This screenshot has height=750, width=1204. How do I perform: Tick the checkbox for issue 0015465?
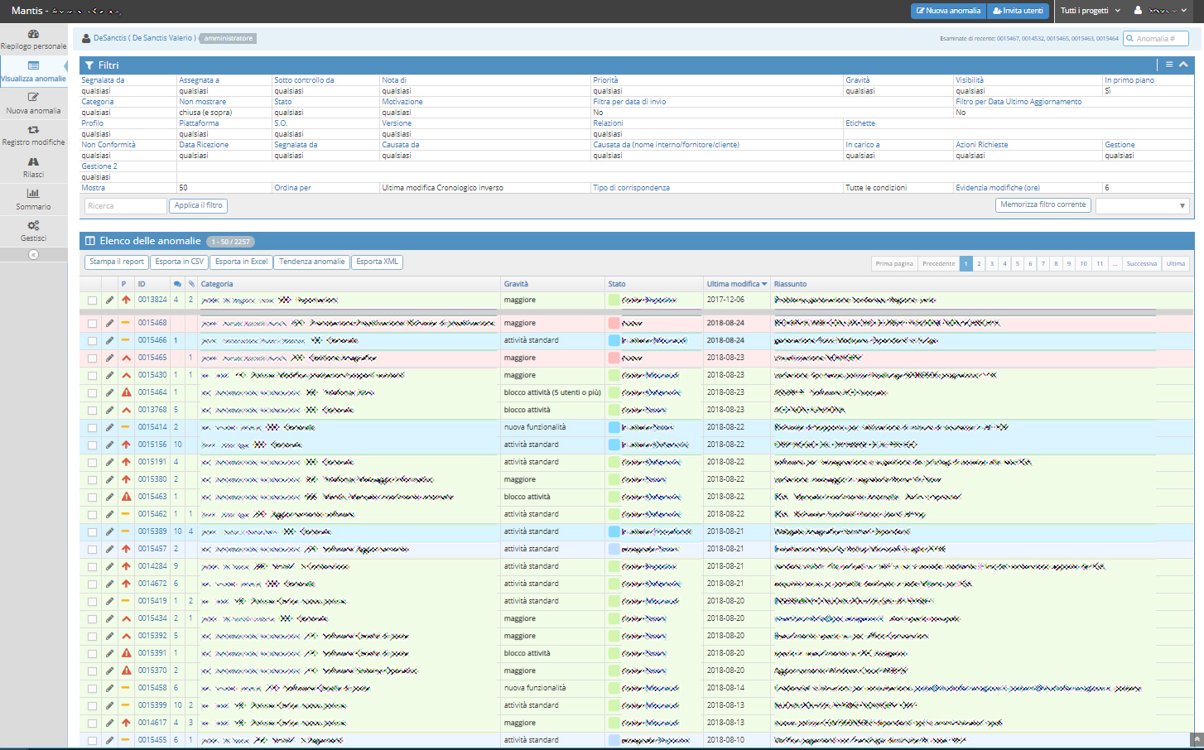tap(92, 358)
